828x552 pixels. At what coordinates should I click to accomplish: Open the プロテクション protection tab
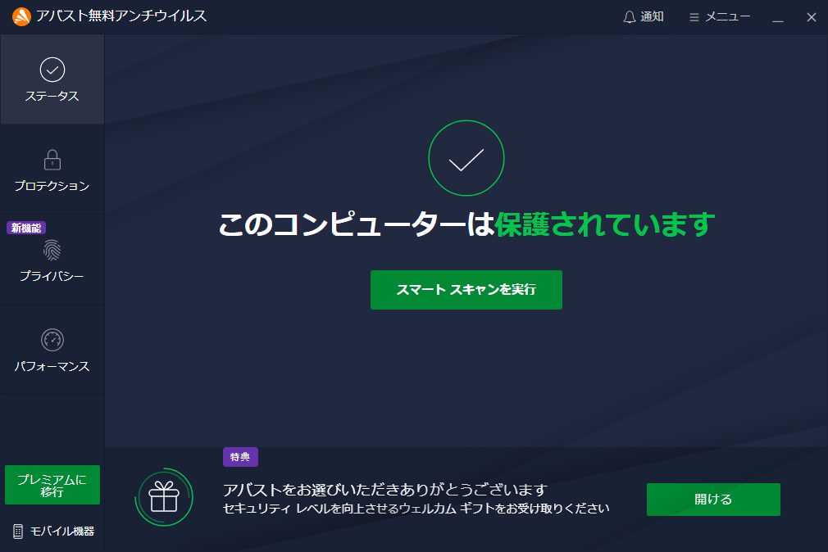click(52, 170)
